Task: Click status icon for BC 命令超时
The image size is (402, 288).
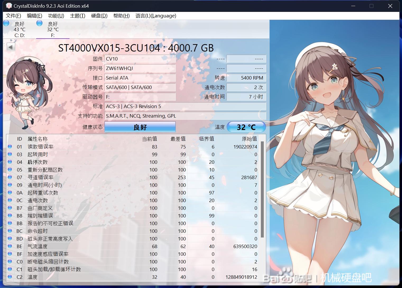Action: (x=10, y=231)
